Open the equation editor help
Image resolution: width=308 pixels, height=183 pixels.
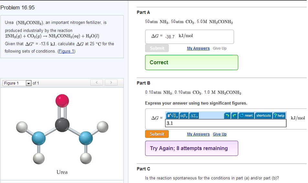click(x=279, y=116)
